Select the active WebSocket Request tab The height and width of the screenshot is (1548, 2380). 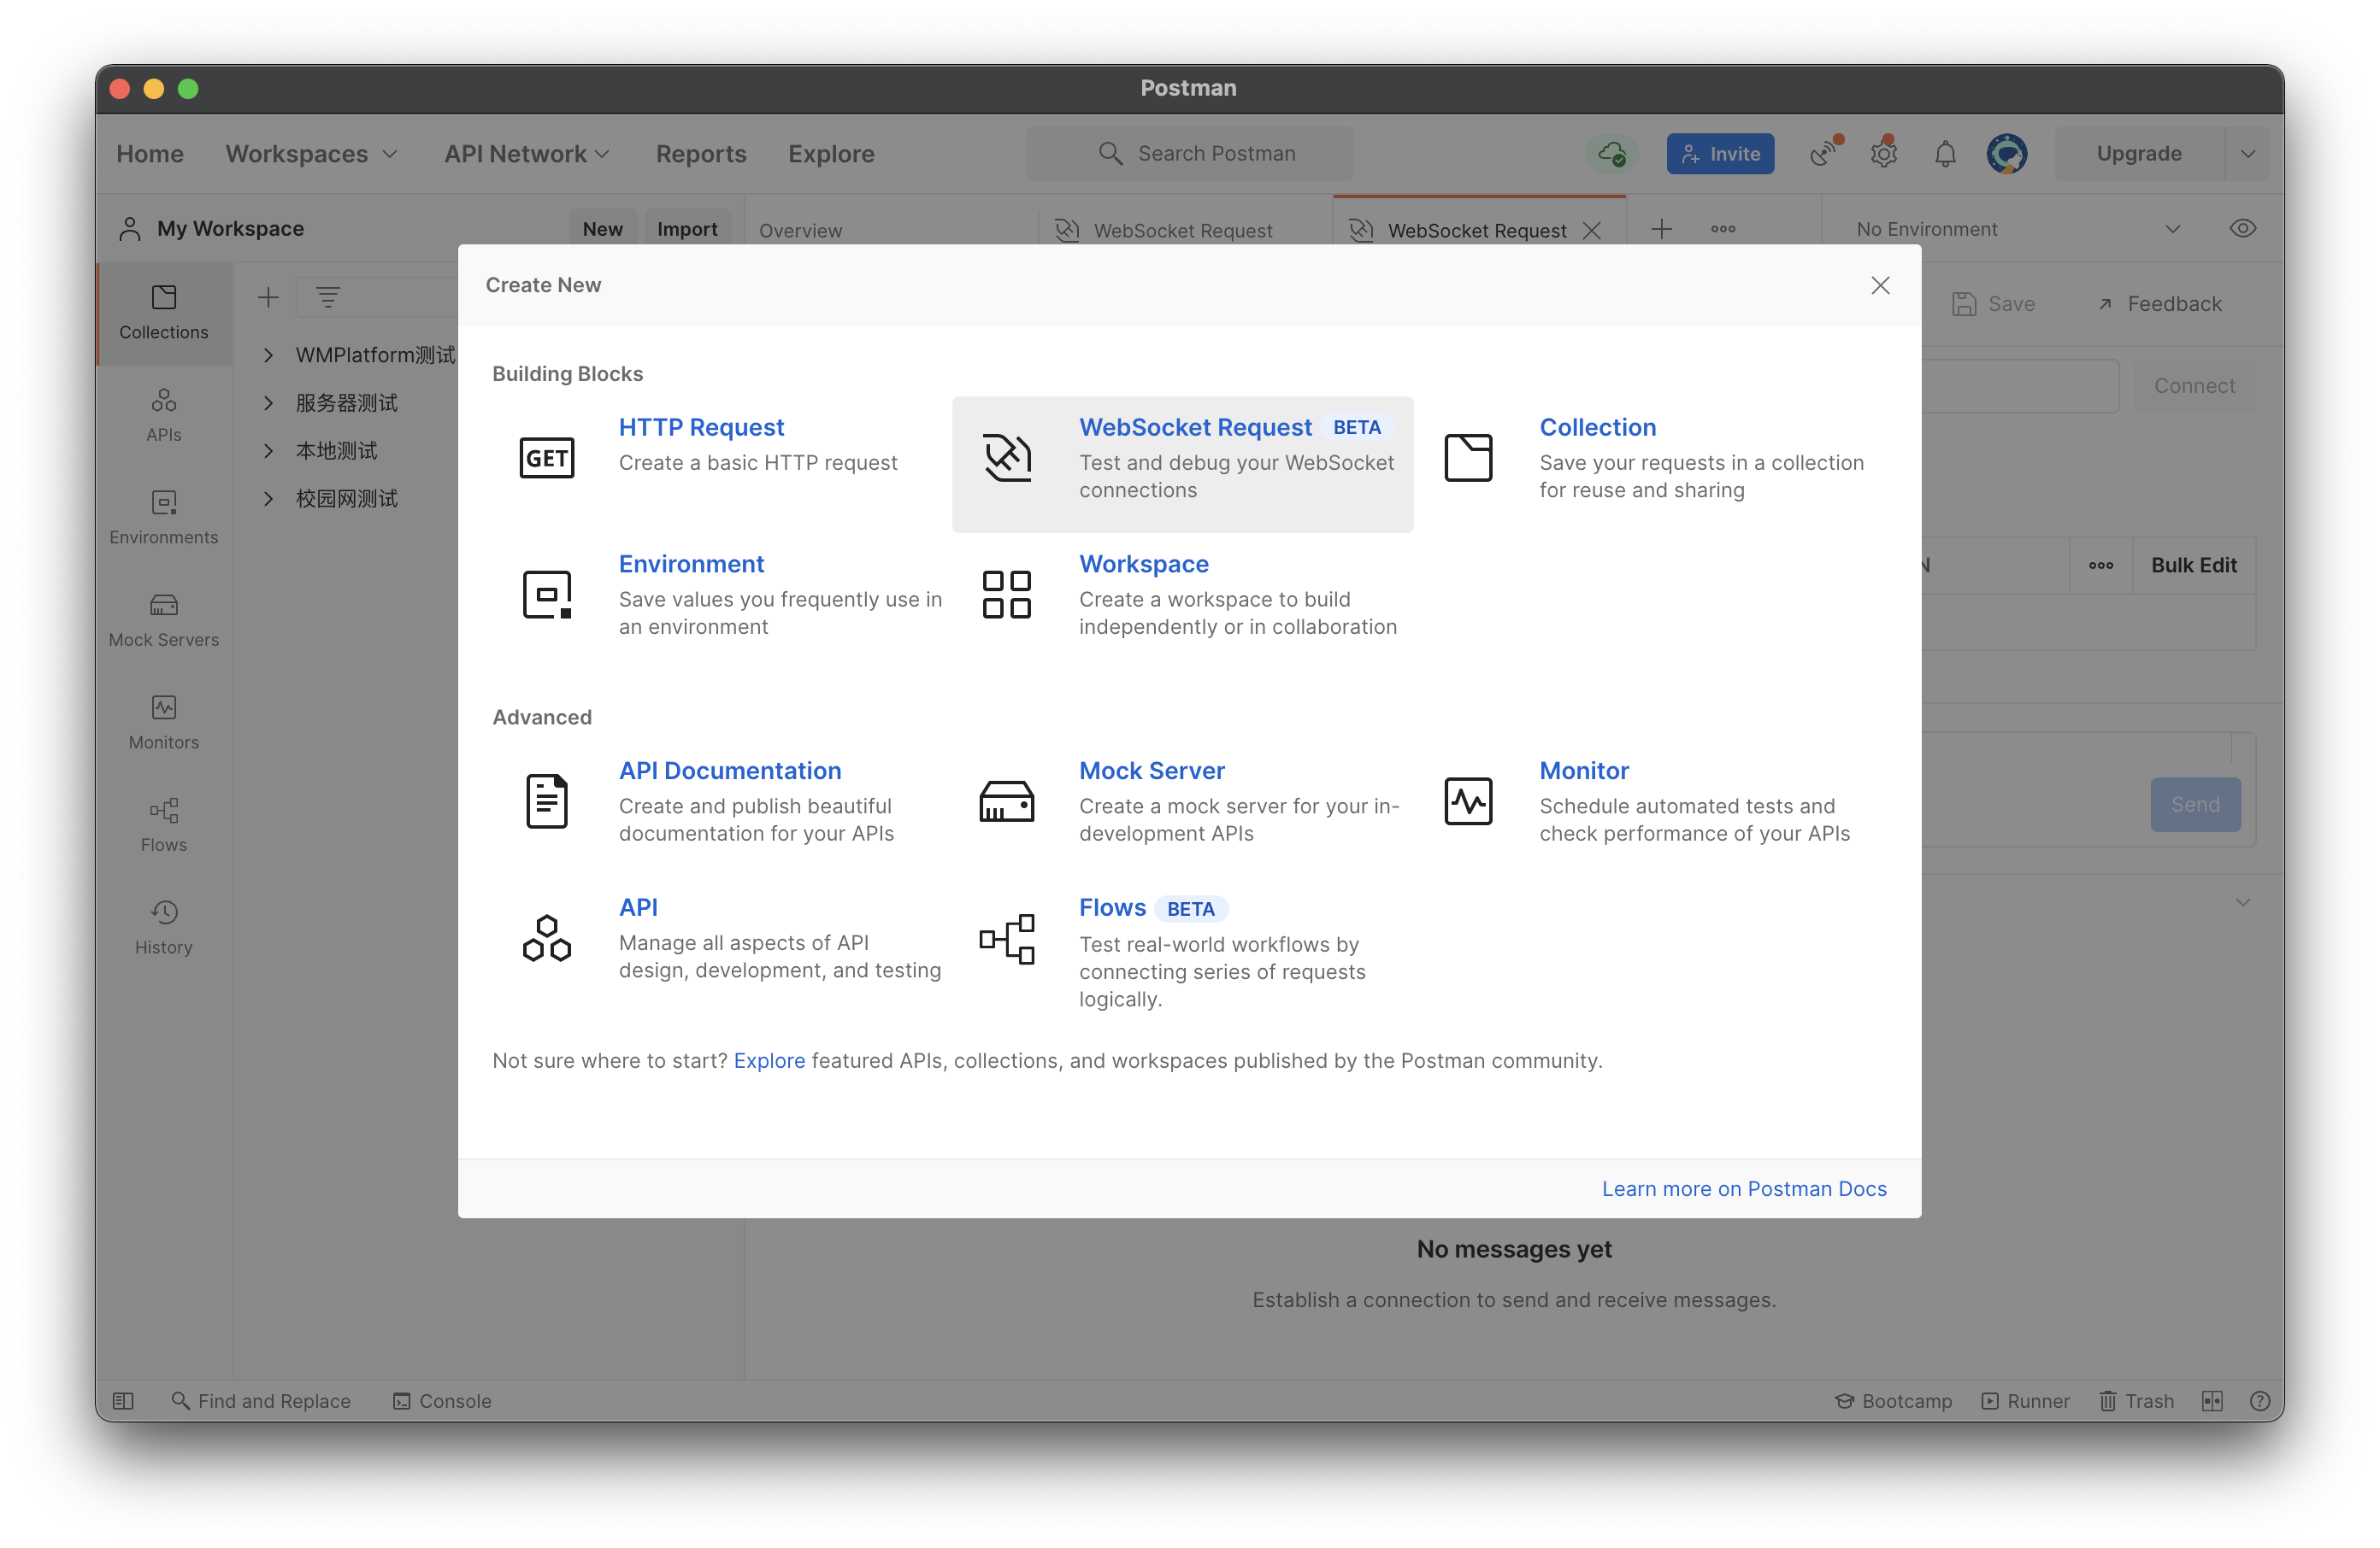click(1477, 230)
